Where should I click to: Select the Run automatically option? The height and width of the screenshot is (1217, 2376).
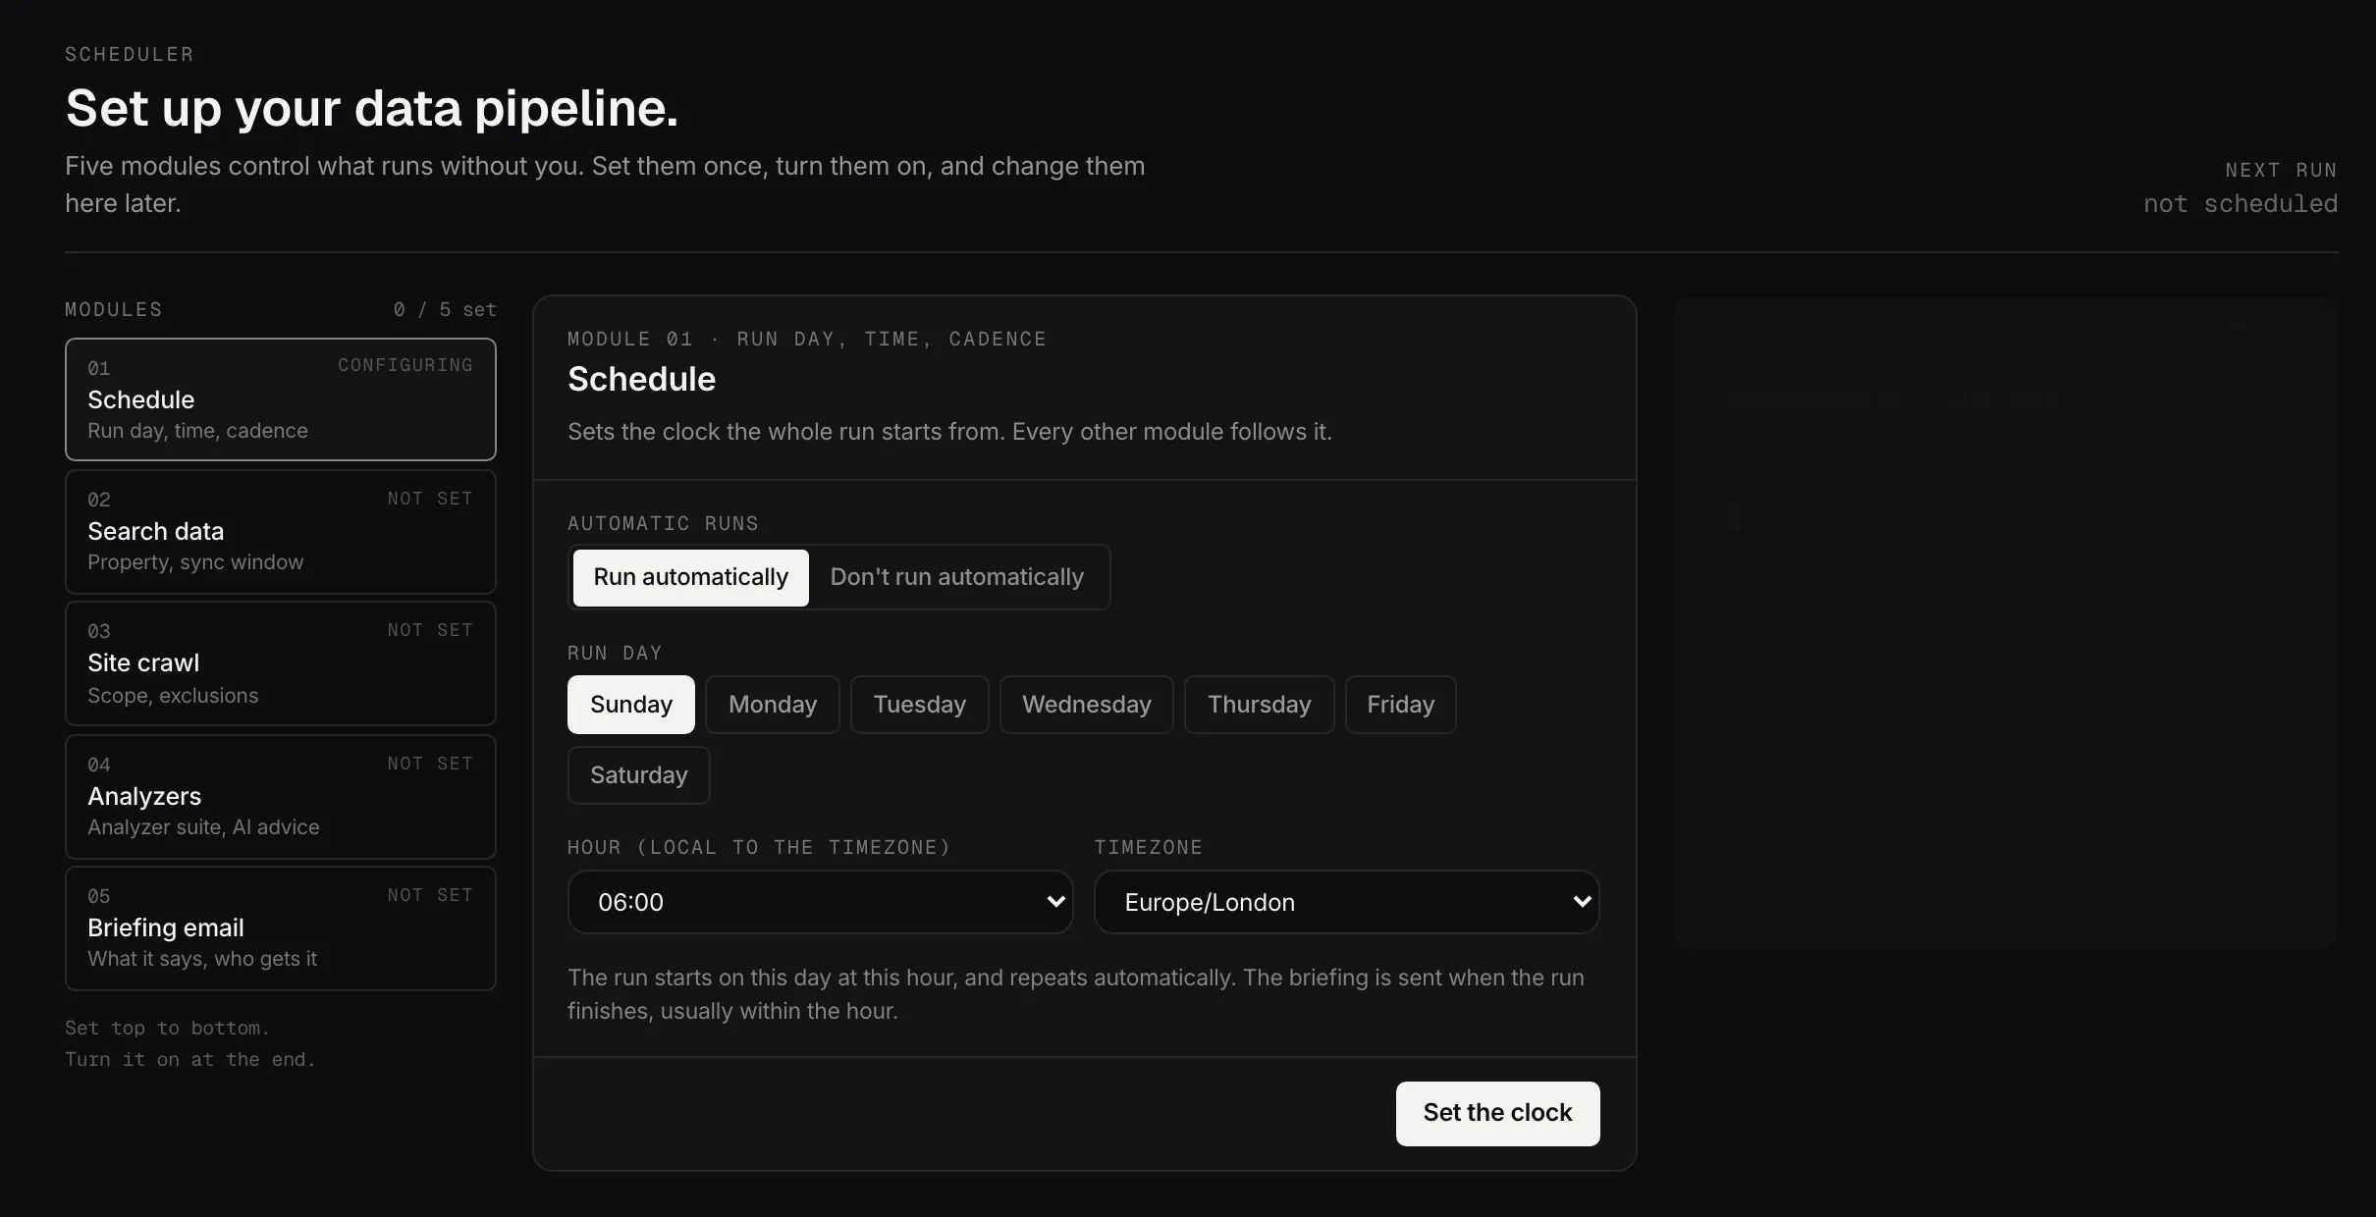(690, 577)
